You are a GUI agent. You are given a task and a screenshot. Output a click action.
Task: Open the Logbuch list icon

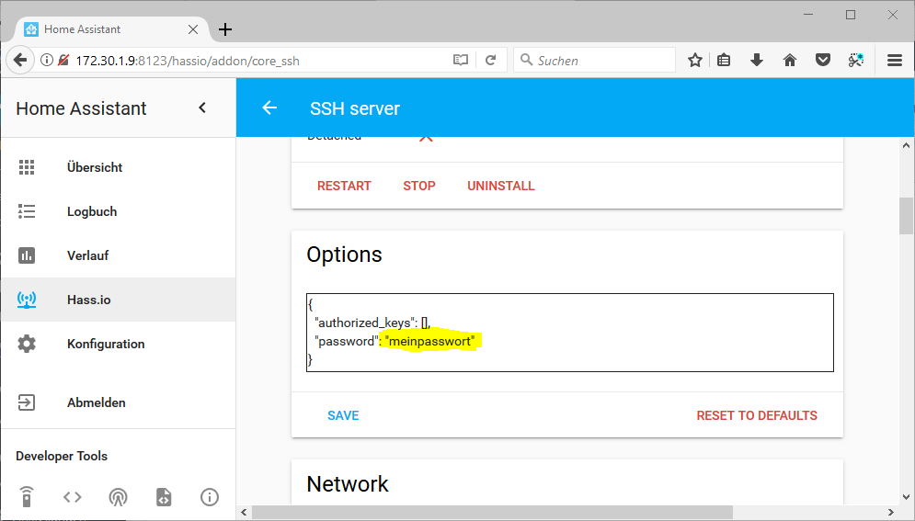click(x=27, y=211)
